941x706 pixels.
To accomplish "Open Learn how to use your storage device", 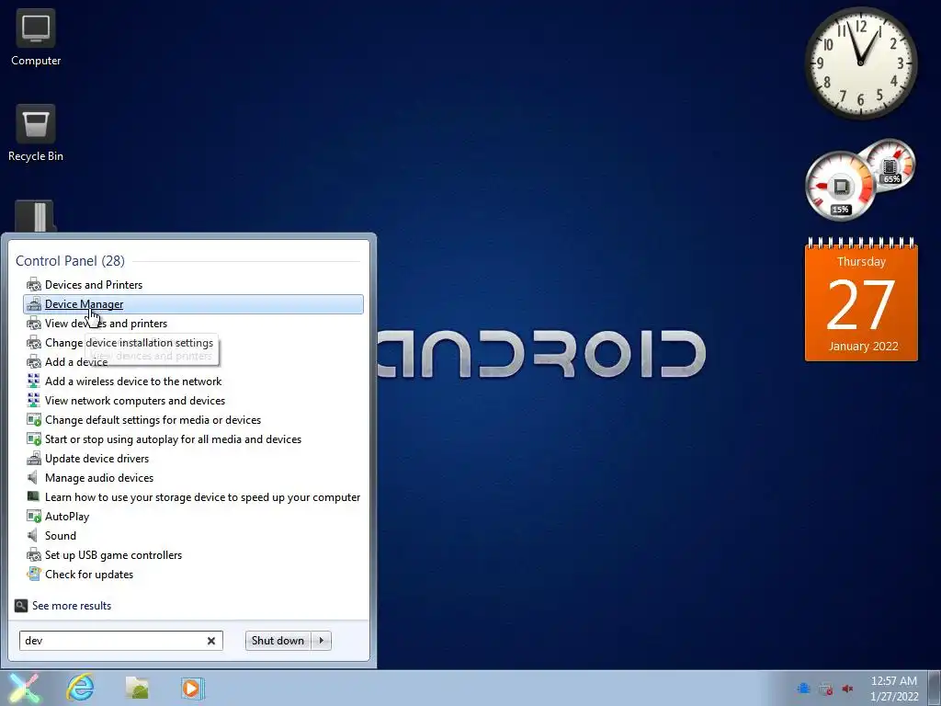I will pyautogui.click(x=193, y=497).
